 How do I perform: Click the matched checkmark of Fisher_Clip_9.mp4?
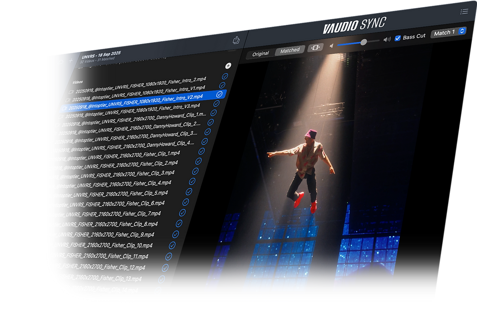click(176, 234)
